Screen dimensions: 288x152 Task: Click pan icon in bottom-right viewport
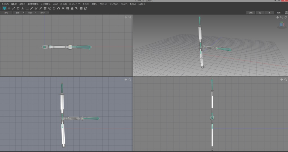282,79
